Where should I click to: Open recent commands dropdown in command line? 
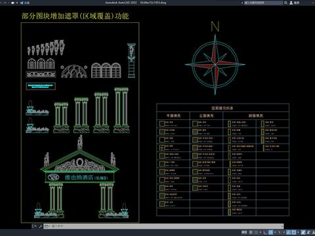coord(47,226)
